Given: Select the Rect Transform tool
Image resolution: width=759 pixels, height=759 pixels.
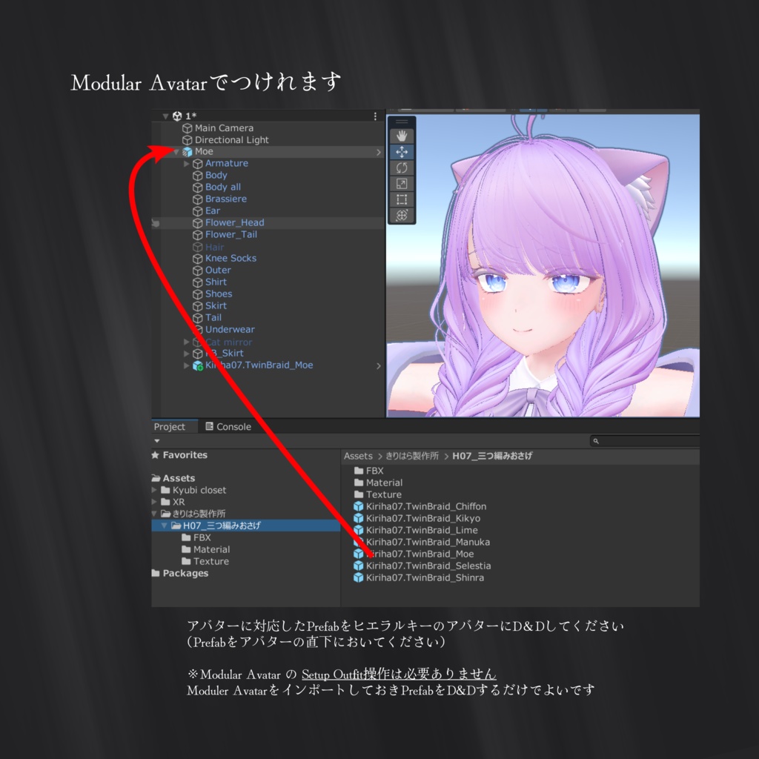Looking at the screenshot, I should click(401, 199).
